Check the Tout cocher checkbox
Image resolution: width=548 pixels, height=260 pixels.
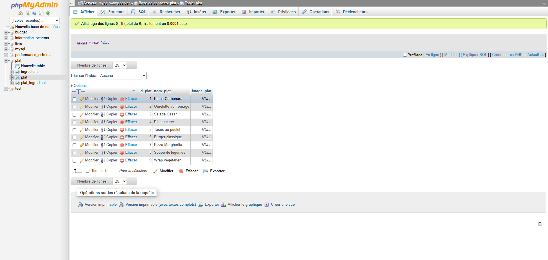pos(87,171)
